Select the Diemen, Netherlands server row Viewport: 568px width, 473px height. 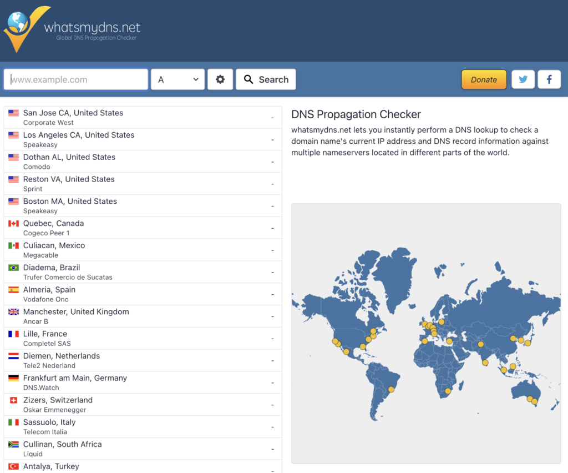pyautogui.click(x=143, y=360)
